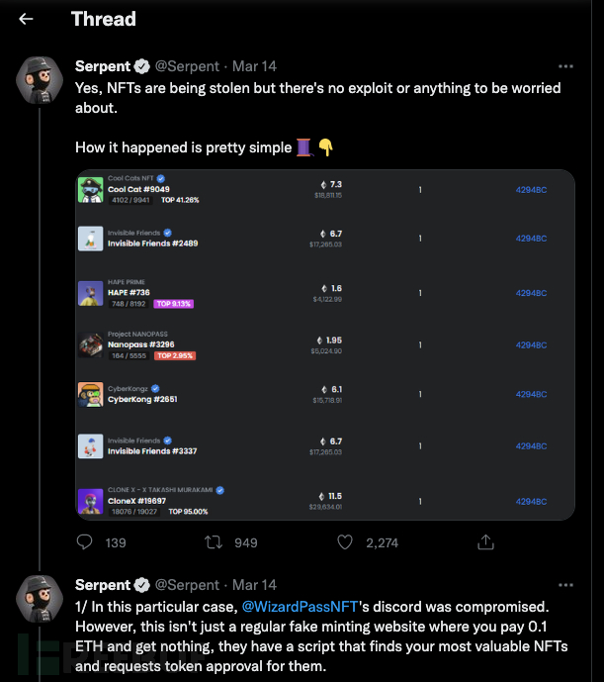Open the reply icon on first tweet
Image resolution: width=604 pixels, height=682 pixels.
(86, 542)
